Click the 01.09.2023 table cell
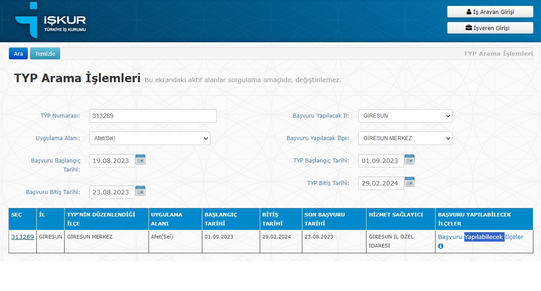The width and height of the screenshot is (541, 291). [231, 242]
